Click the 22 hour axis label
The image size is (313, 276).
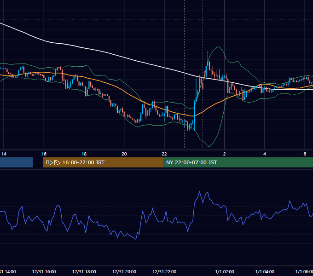164,154
